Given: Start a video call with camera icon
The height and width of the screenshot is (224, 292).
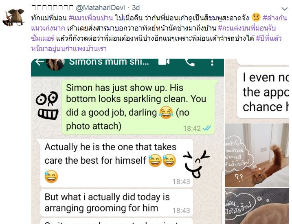Looking at the screenshot, I should tap(164, 62).
